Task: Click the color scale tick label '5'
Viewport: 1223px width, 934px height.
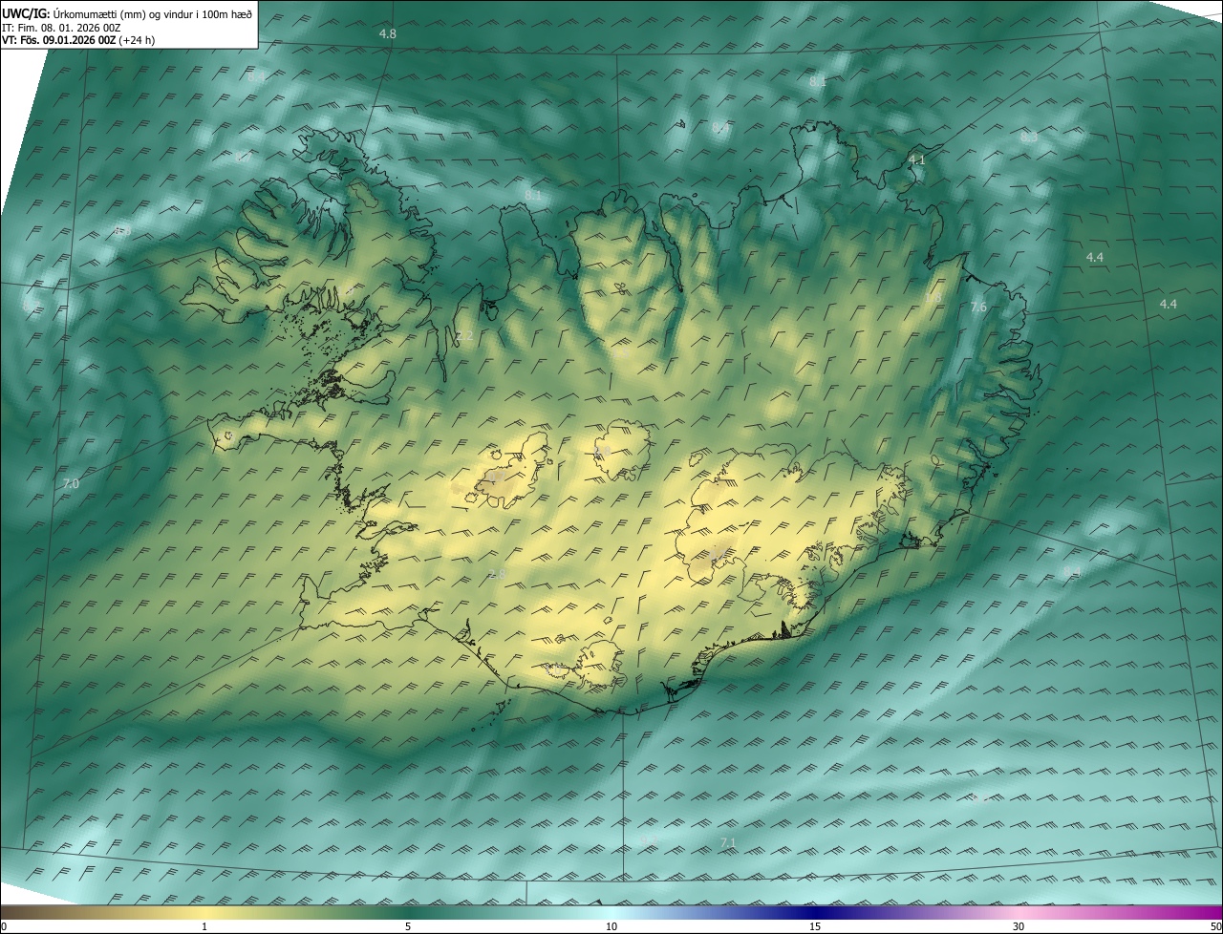Action: [x=408, y=926]
